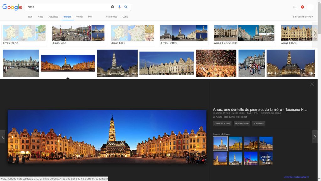Open Paramètres menu
Image resolution: width=321 pixels, height=181 pixels.
pyautogui.click(x=111, y=17)
